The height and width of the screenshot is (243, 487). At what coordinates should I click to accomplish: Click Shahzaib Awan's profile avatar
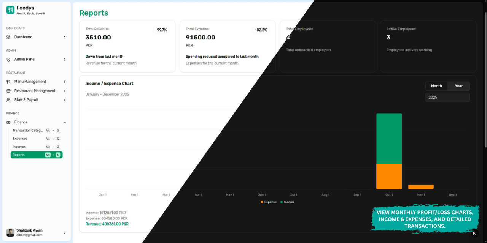[10, 232]
